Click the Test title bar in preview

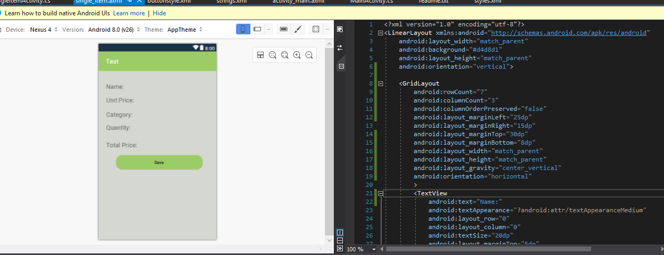(157, 61)
